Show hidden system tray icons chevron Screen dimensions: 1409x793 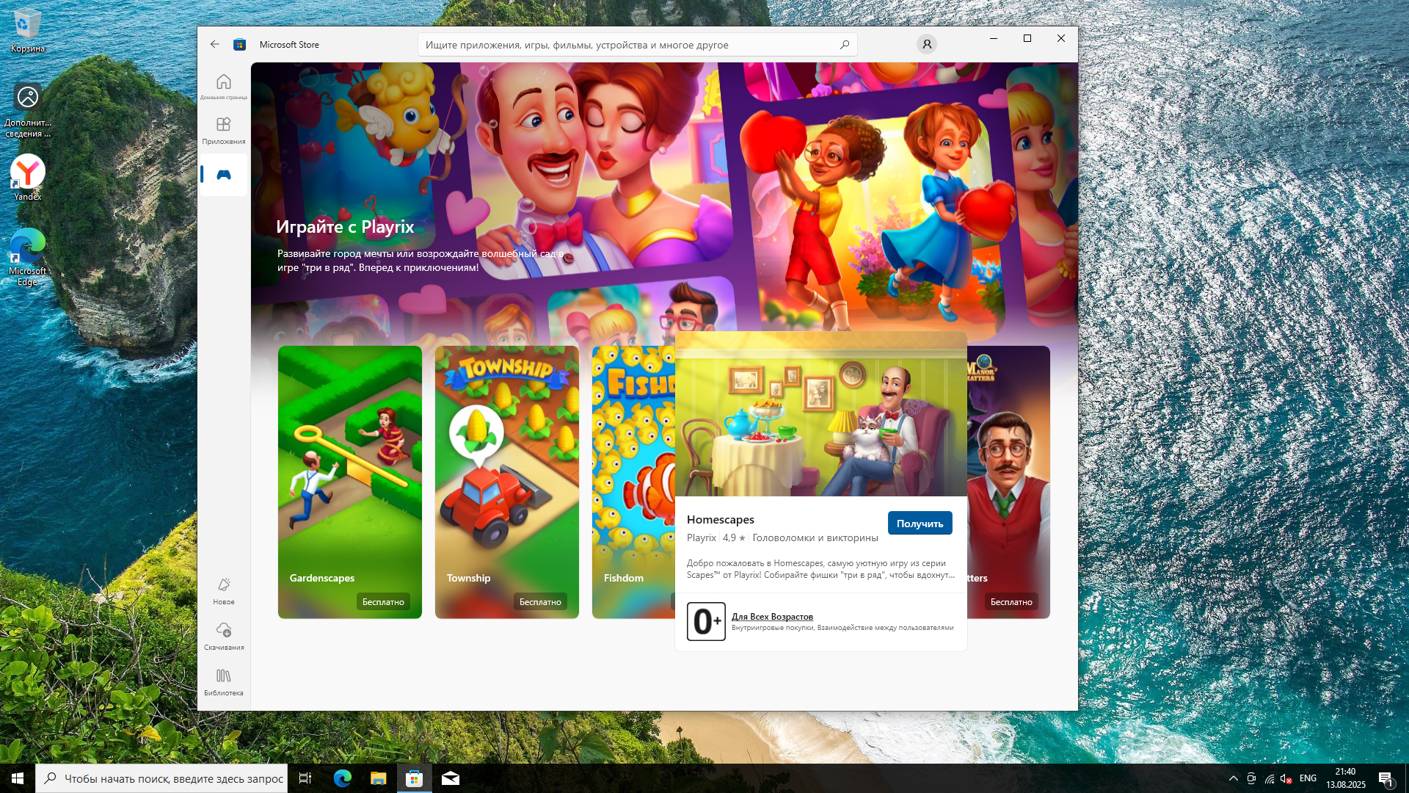tap(1233, 778)
